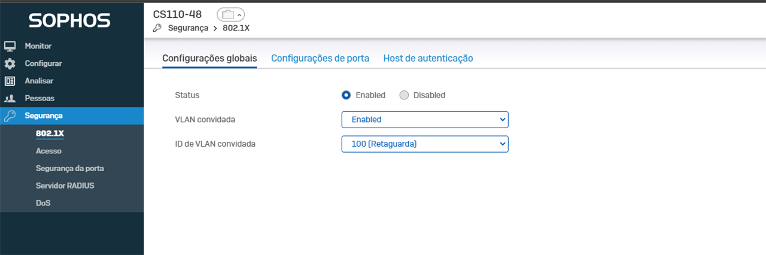
Task: Click the key icon in the breadcrumb
Action: (x=157, y=28)
